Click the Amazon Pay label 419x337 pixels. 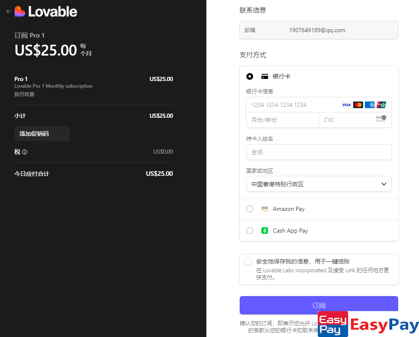click(289, 209)
